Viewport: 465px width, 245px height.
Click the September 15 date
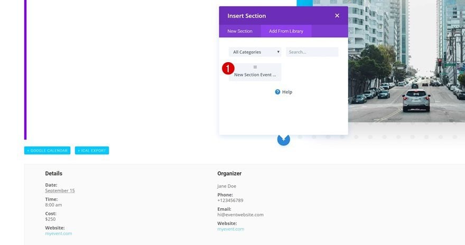(x=60, y=191)
